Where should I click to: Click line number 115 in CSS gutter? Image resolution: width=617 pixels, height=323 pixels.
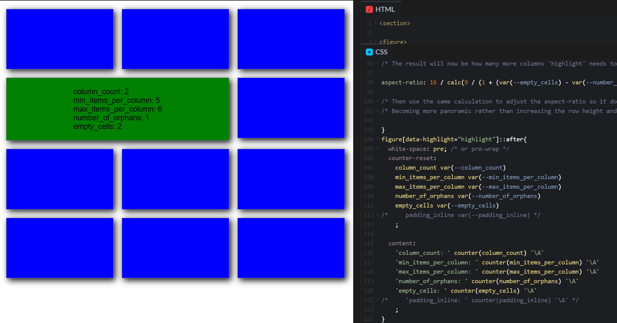click(x=368, y=243)
